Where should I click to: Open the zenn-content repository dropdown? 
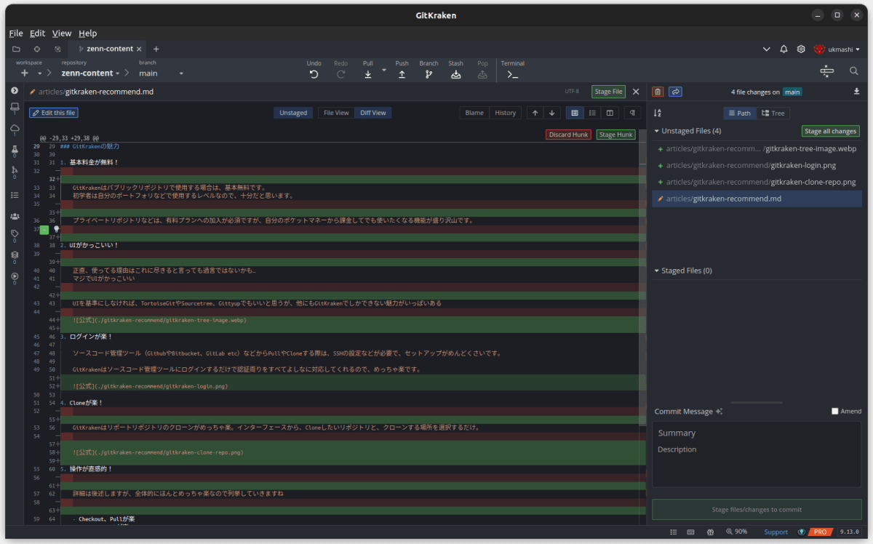91,73
